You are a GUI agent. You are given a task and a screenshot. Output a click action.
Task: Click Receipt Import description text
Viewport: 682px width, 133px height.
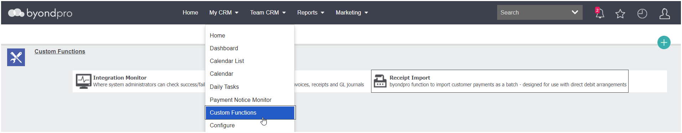point(508,85)
